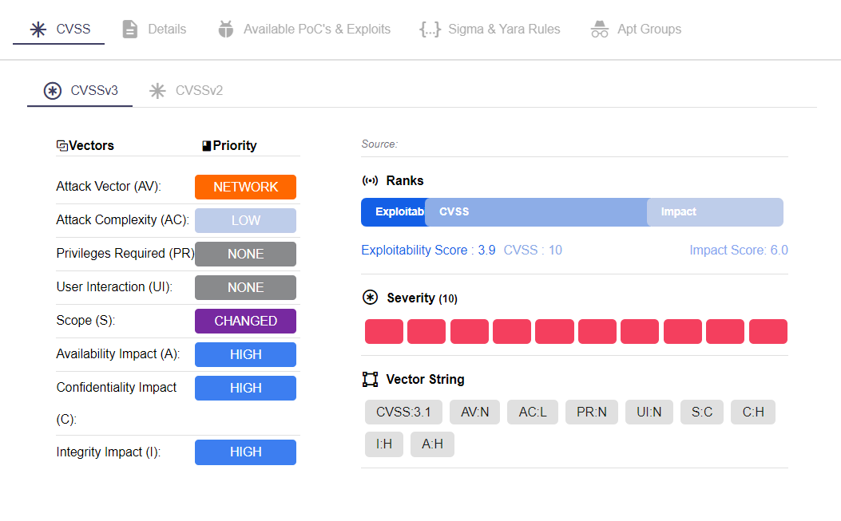Click the HIGH badge for Confidentiality Impact
Viewport: 841px width, 521px height.
[246, 388]
